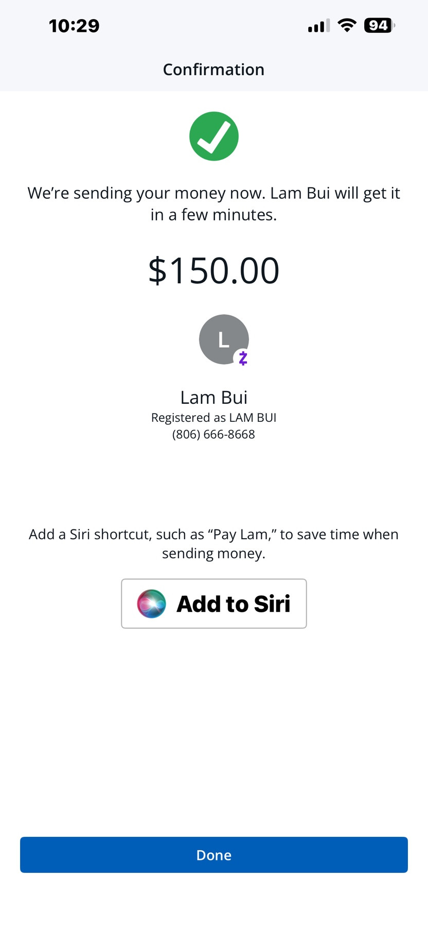Image resolution: width=428 pixels, height=927 pixels.
Task: Tap the Wi-Fi status icon
Action: (x=347, y=25)
